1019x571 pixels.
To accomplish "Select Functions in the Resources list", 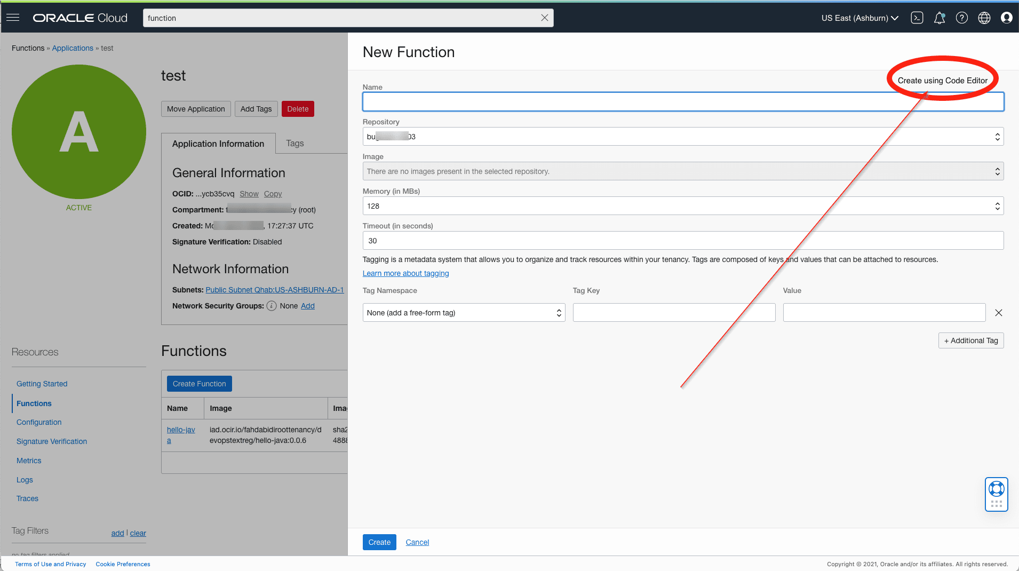I will point(34,403).
